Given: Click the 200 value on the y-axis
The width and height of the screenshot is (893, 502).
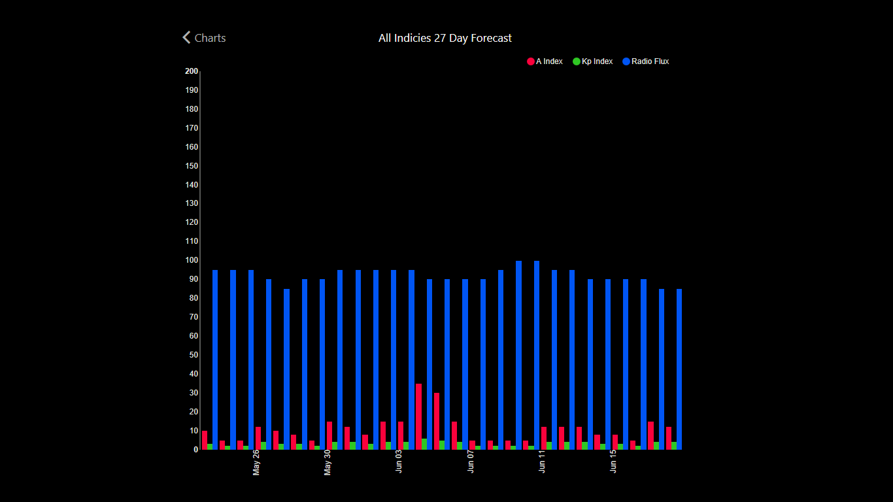Looking at the screenshot, I should (191, 71).
